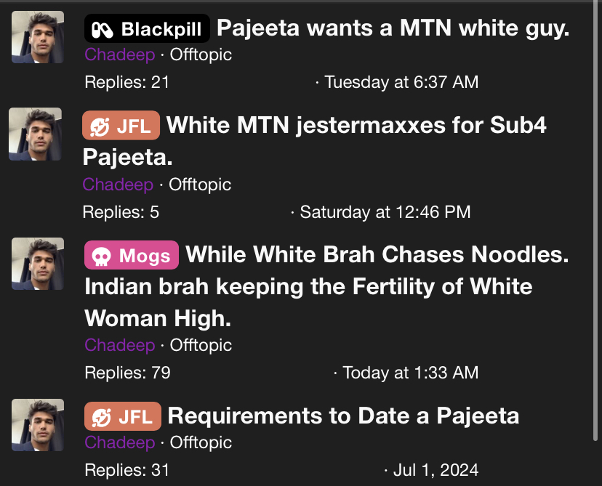Click the 'Jul 1, 2024' date
Image resolution: width=602 pixels, height=486 pixels.
click(436, 470)
